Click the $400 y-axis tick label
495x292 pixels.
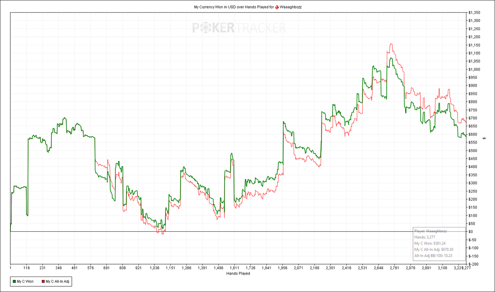click(473, 167)
